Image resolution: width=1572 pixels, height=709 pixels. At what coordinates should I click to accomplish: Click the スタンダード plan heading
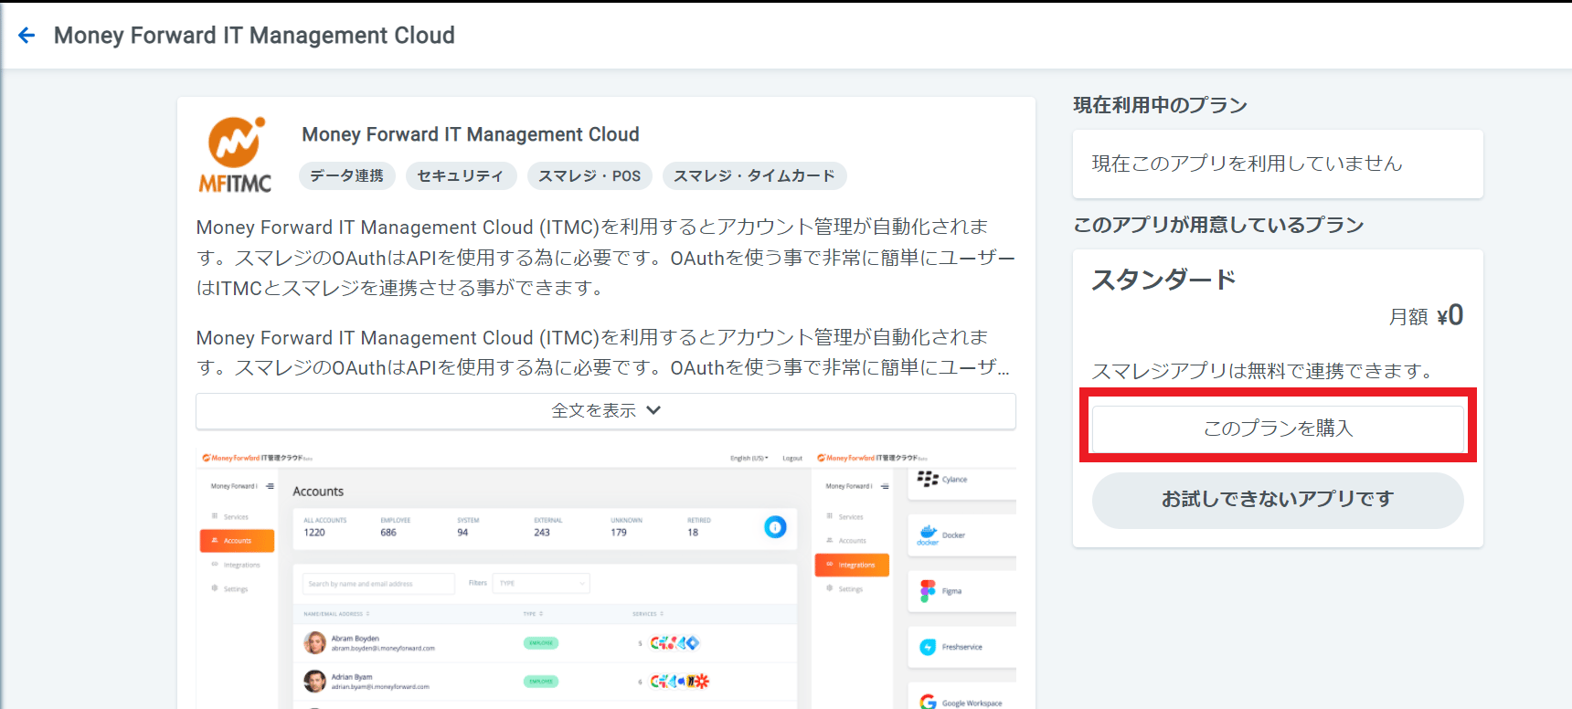pos(1163,280)
